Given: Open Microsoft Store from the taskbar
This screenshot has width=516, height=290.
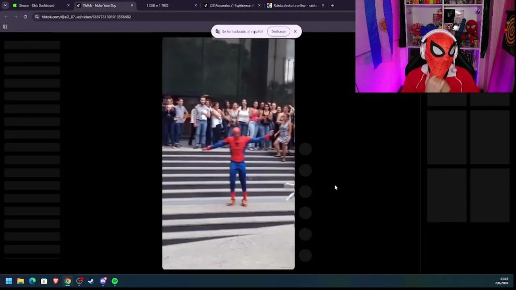Looking at the screenshot, I should point(44,281).
